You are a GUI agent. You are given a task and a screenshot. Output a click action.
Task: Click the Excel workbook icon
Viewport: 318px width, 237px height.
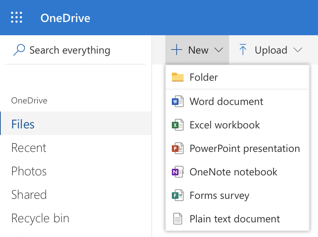click(178, 125)
